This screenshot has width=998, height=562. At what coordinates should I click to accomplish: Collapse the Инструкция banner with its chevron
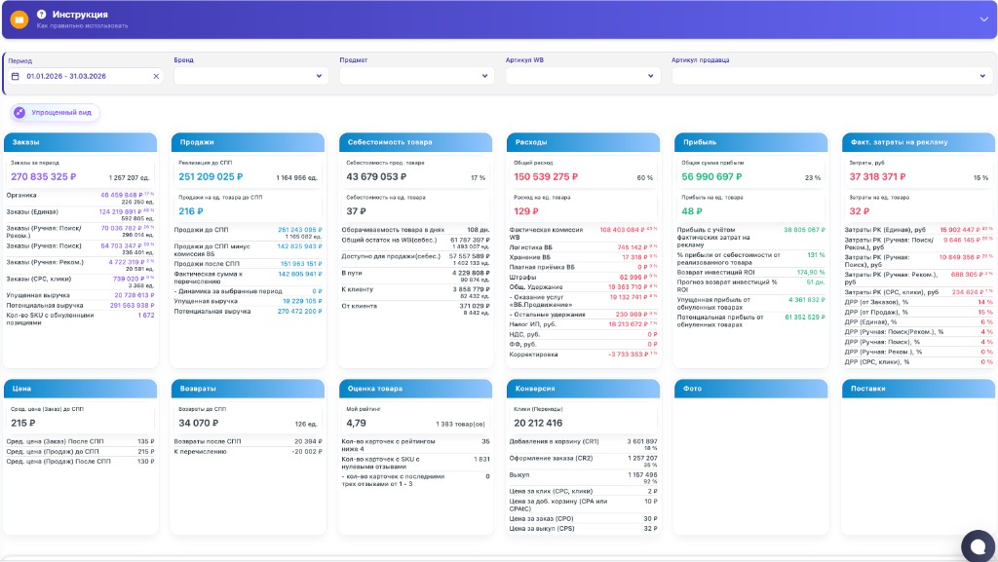(x=983, y=19)
